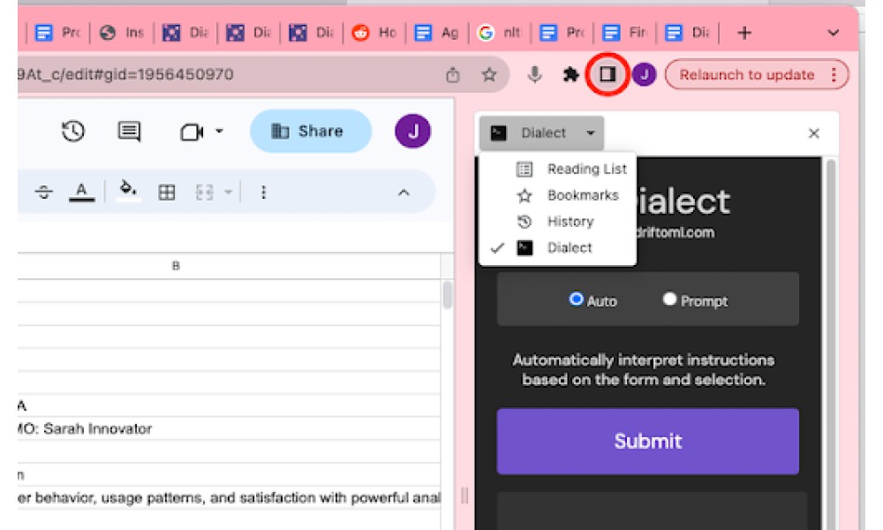This screenshot has width=883, height=530.
Task: Click the voice search microphone icon
Action: pos(534,74)
